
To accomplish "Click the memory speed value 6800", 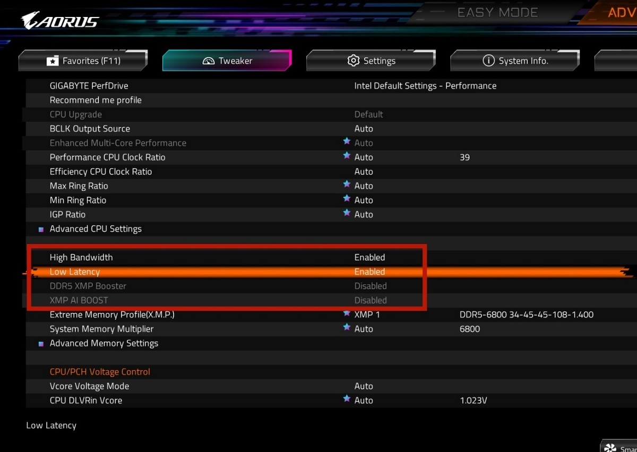I will coord(470,329).
